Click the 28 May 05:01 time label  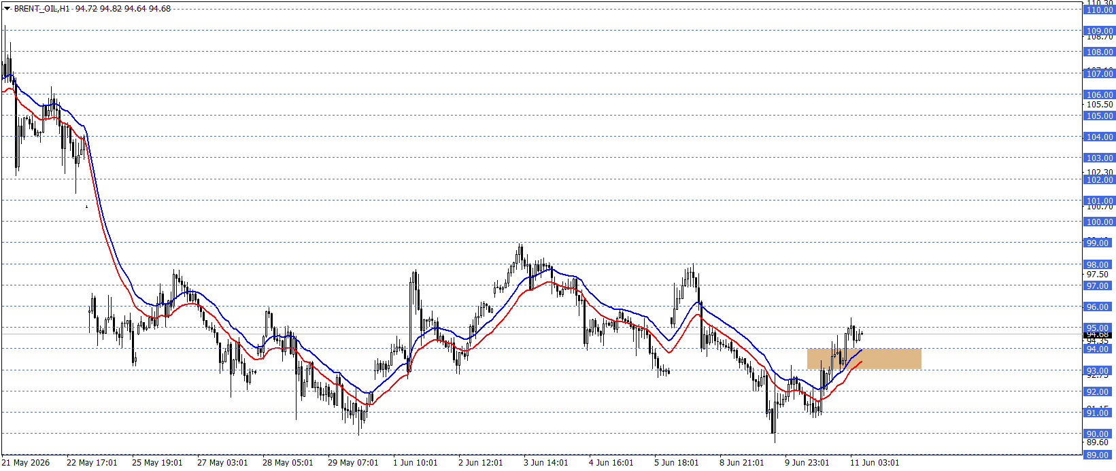point(288,463)
